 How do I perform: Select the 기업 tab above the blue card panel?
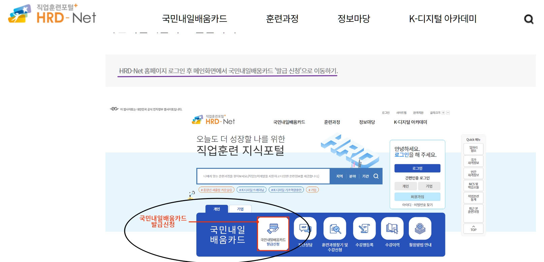point(240,209)
